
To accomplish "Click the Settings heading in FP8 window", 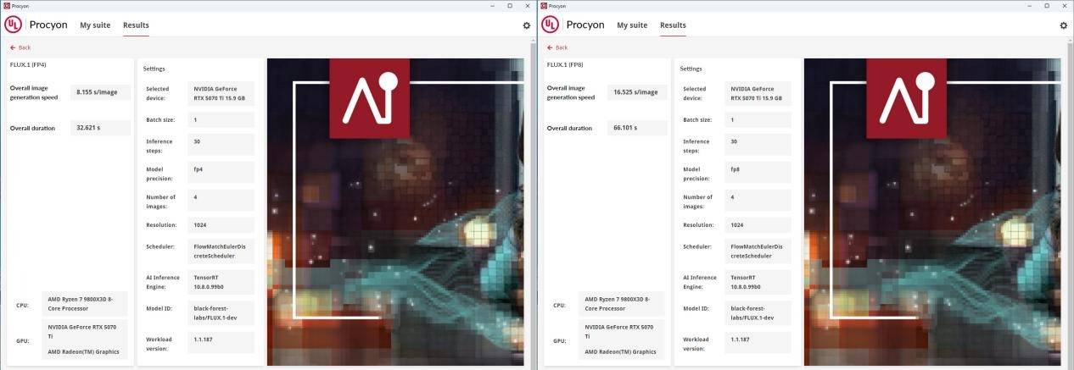I will click(691, 69).
